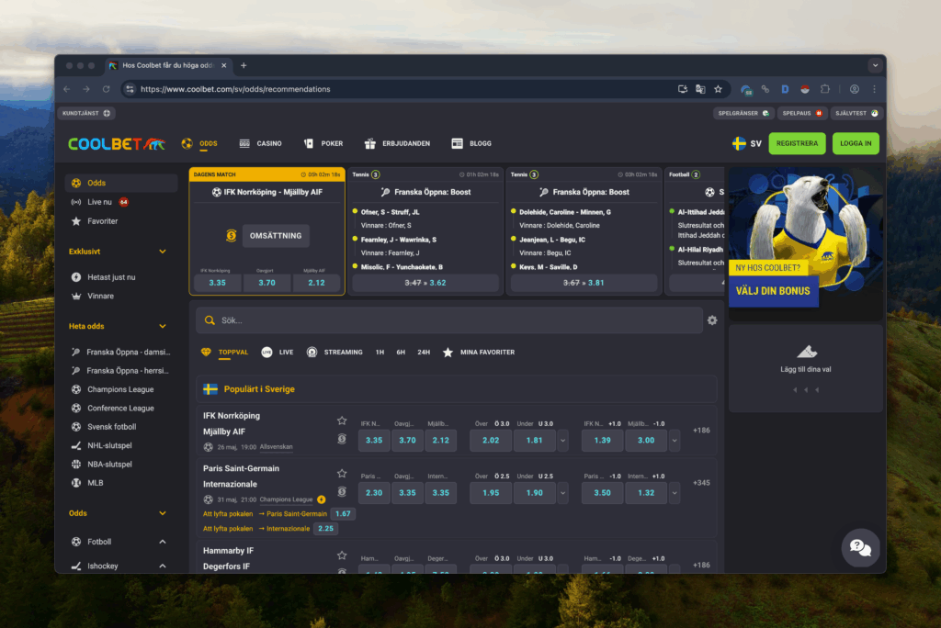Open Självtest link
The width and height of the screenshot is (941, 628).
tap(856, 113)
